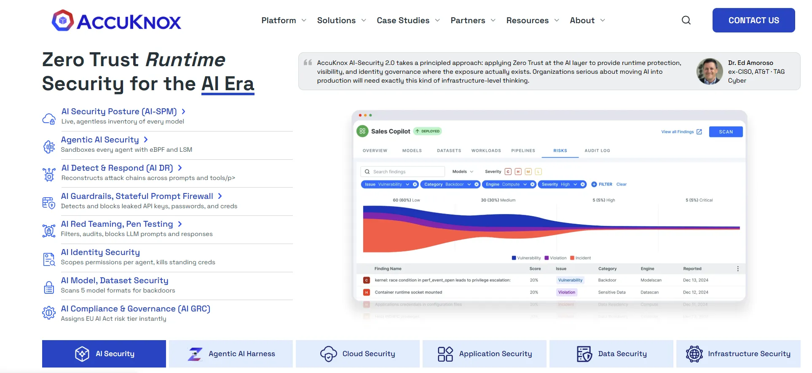Toggle the Critical (C) severity filter

point(508,172)
